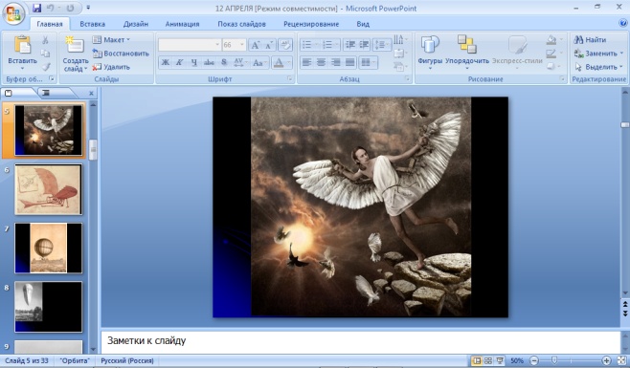Image resolution: width=630 pixels, height=368 pixels.
Task: Toggle underline Ч formatting
Action: click(194, 62)
